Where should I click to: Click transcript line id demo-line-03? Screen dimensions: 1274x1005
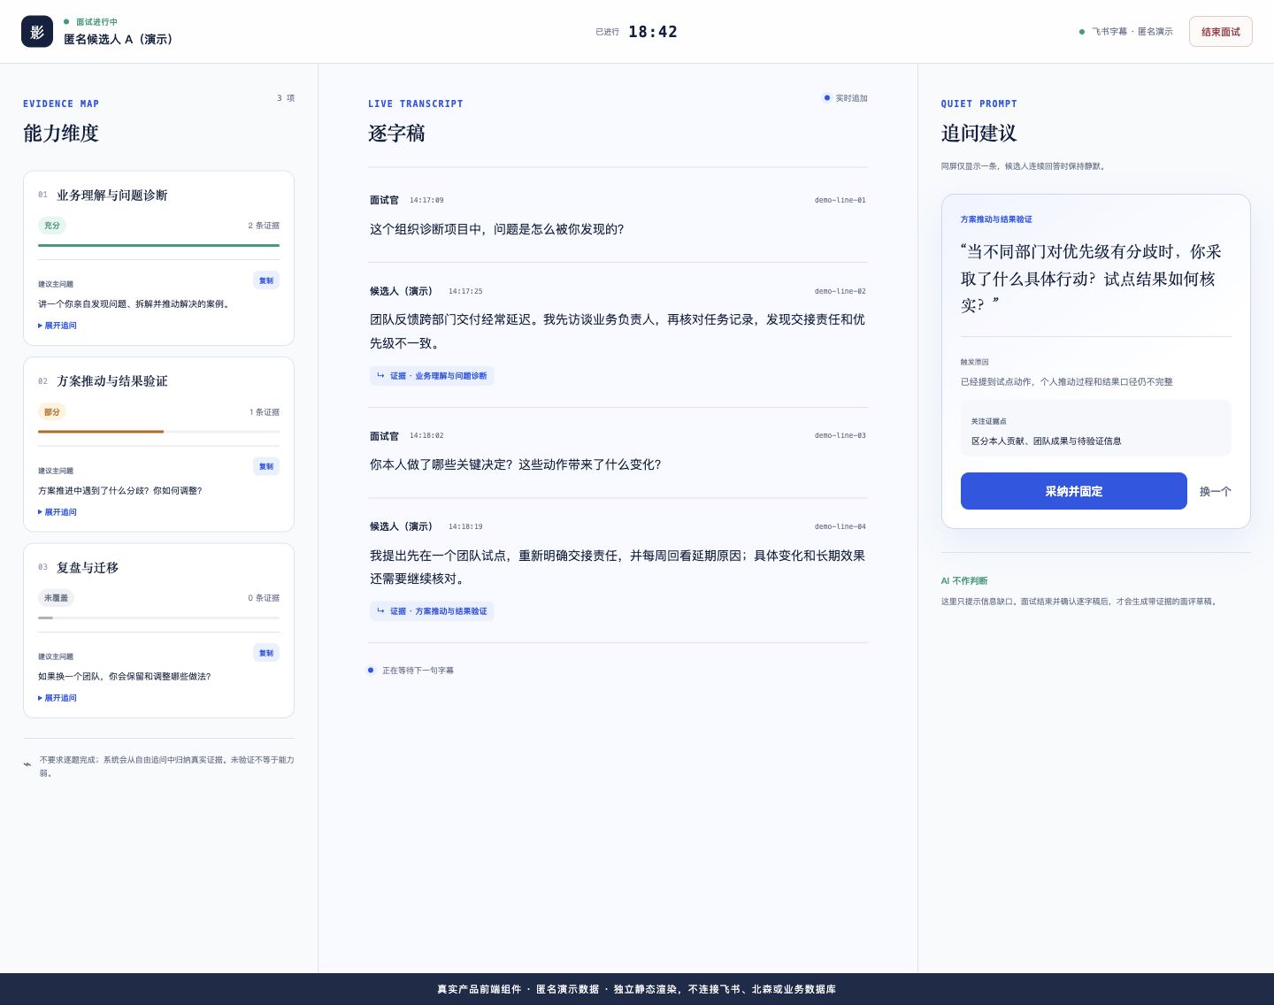coord(840,435)
